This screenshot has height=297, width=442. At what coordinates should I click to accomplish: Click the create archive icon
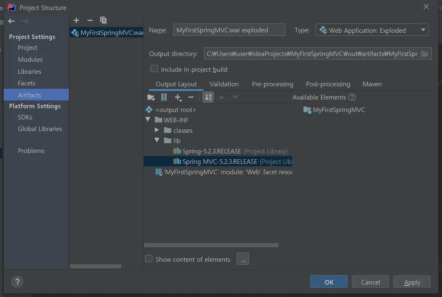(x=164, y=97)
